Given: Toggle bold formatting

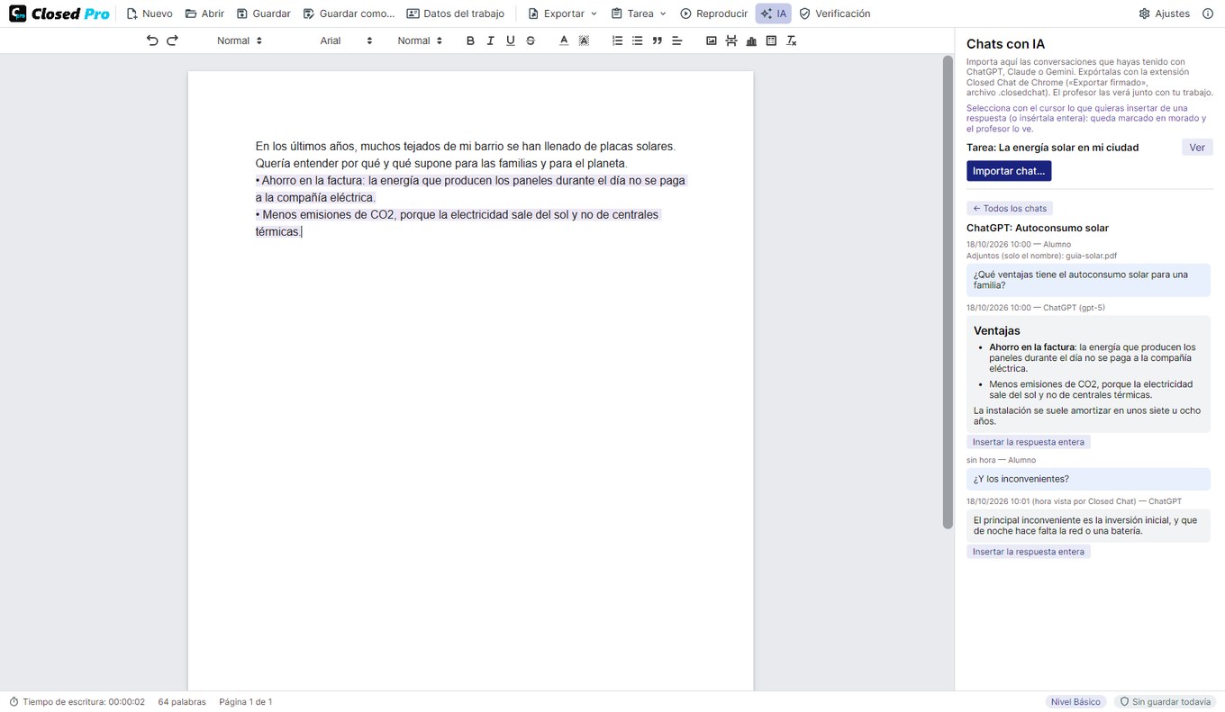Looking at the screenshot, I should tap(470, 41).
